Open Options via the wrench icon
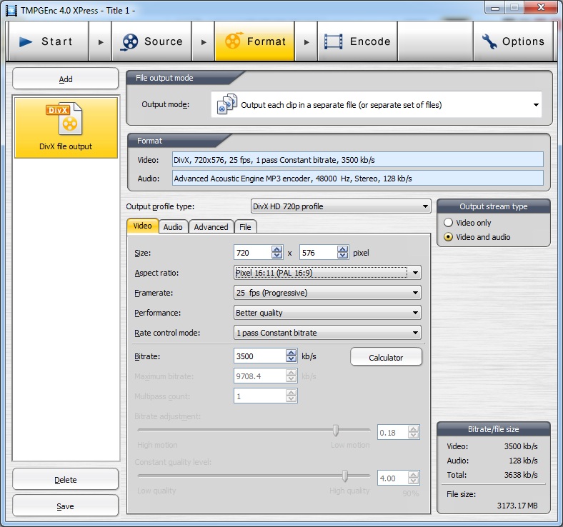The height and width of the screenshot is (527, 563). point(489,41)
